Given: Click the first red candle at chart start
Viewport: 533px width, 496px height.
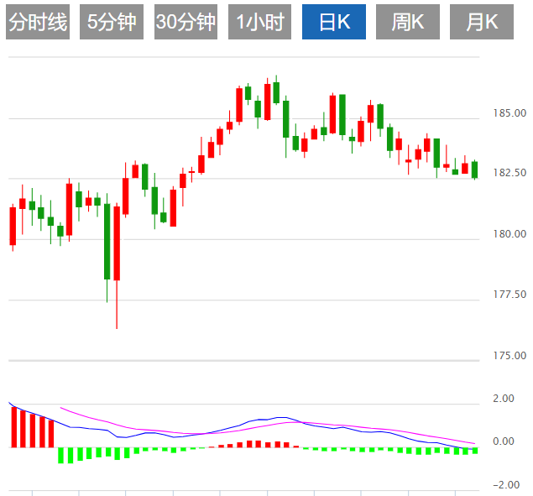Looking at the screenshot, I should pos(13,226).
